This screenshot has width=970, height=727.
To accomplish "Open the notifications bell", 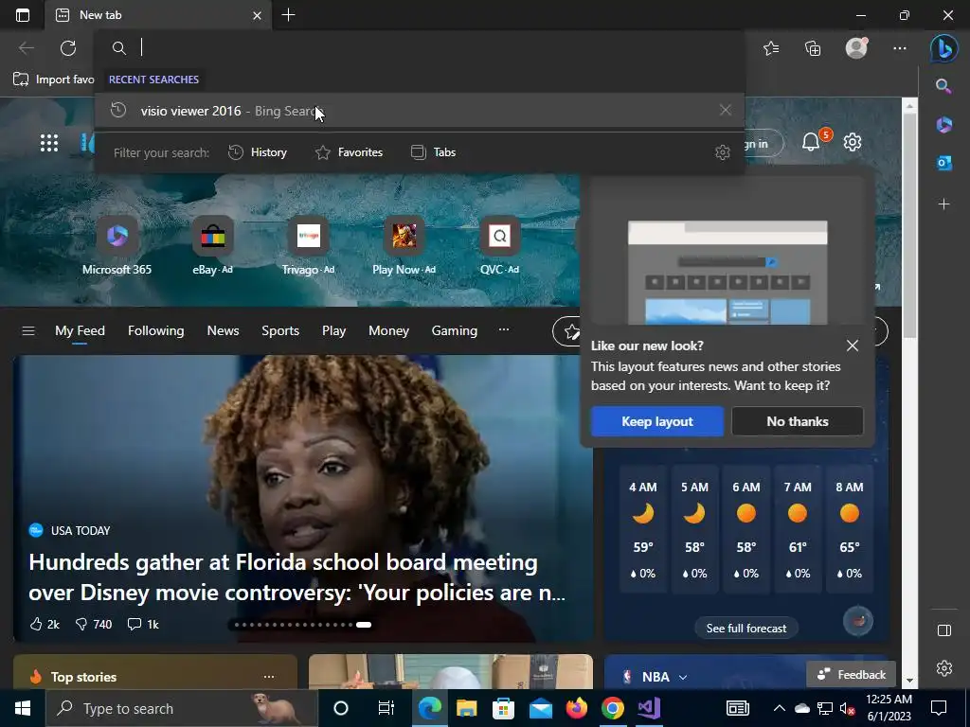I will pos(811,142).
